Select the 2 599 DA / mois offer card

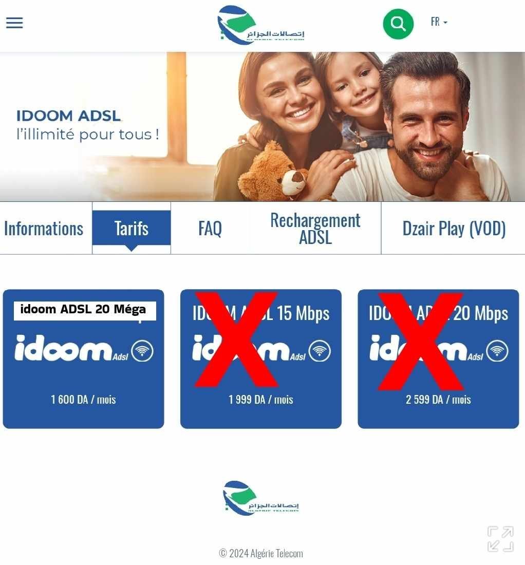(438, 359)
